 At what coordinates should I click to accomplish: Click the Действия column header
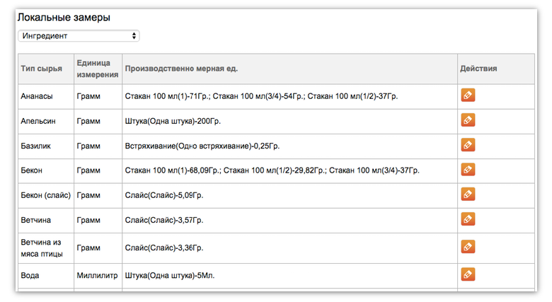[478, 69]
